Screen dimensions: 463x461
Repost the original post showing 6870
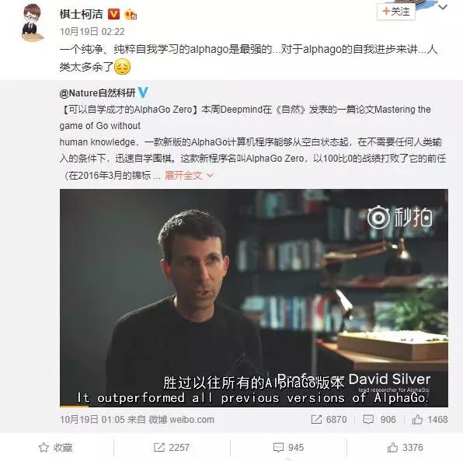click(x=329, y=419)
